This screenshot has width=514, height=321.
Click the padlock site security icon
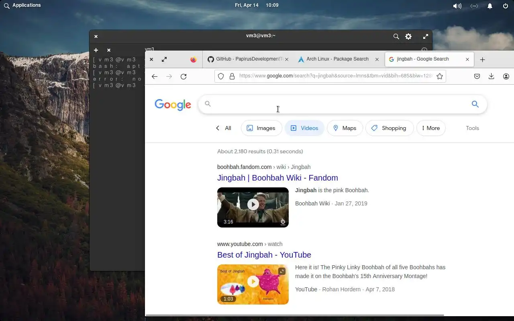[x=232, y=76]
